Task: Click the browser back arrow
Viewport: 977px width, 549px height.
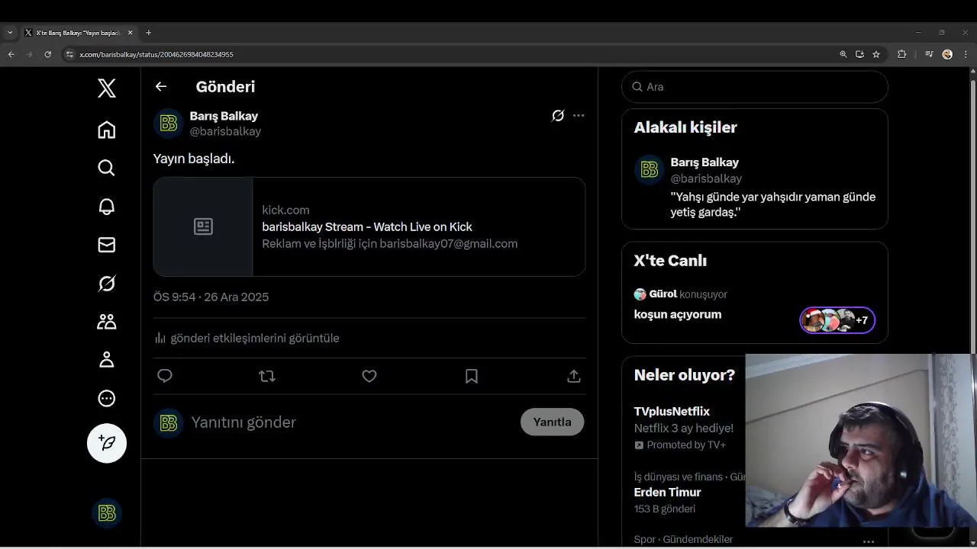Action: click(x=11, y=54)
